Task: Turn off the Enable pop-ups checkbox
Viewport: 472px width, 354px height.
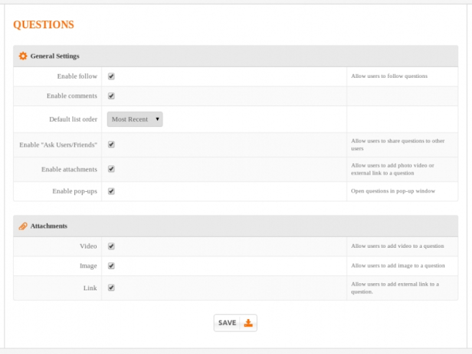Action: click(x=111, y=191)
